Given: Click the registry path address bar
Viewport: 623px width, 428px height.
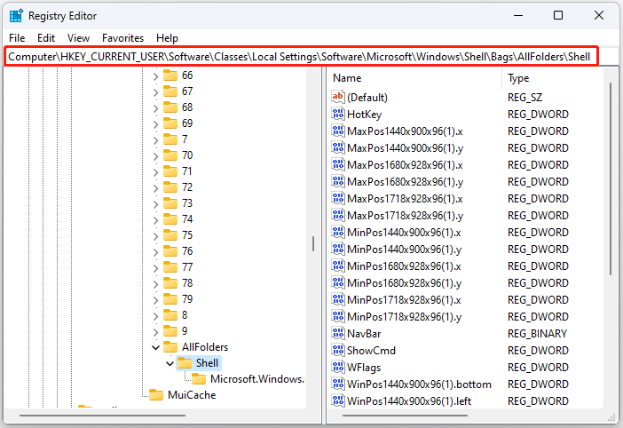Looking at the screenshot, I should (x=301, y=57).
